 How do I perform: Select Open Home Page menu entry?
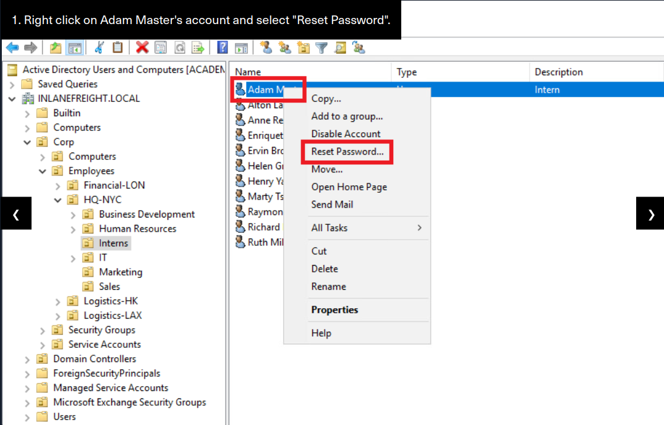(x=357, y=187)
